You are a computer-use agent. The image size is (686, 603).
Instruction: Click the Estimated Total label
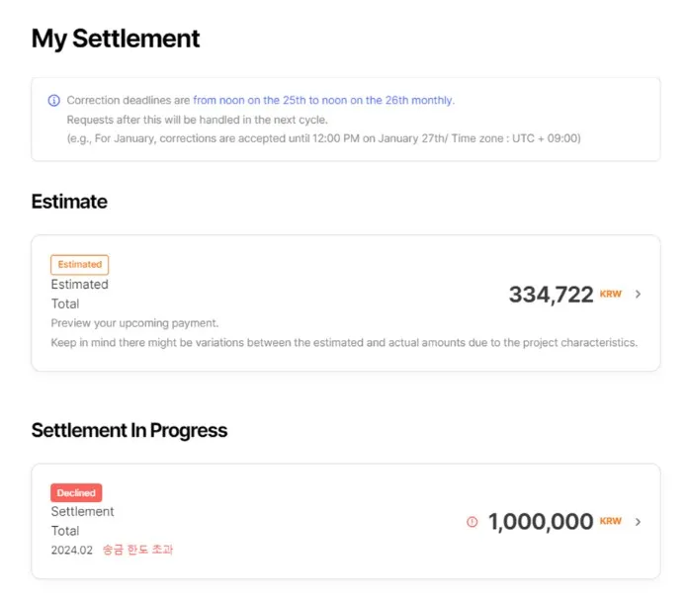click(x=79, y=294)
